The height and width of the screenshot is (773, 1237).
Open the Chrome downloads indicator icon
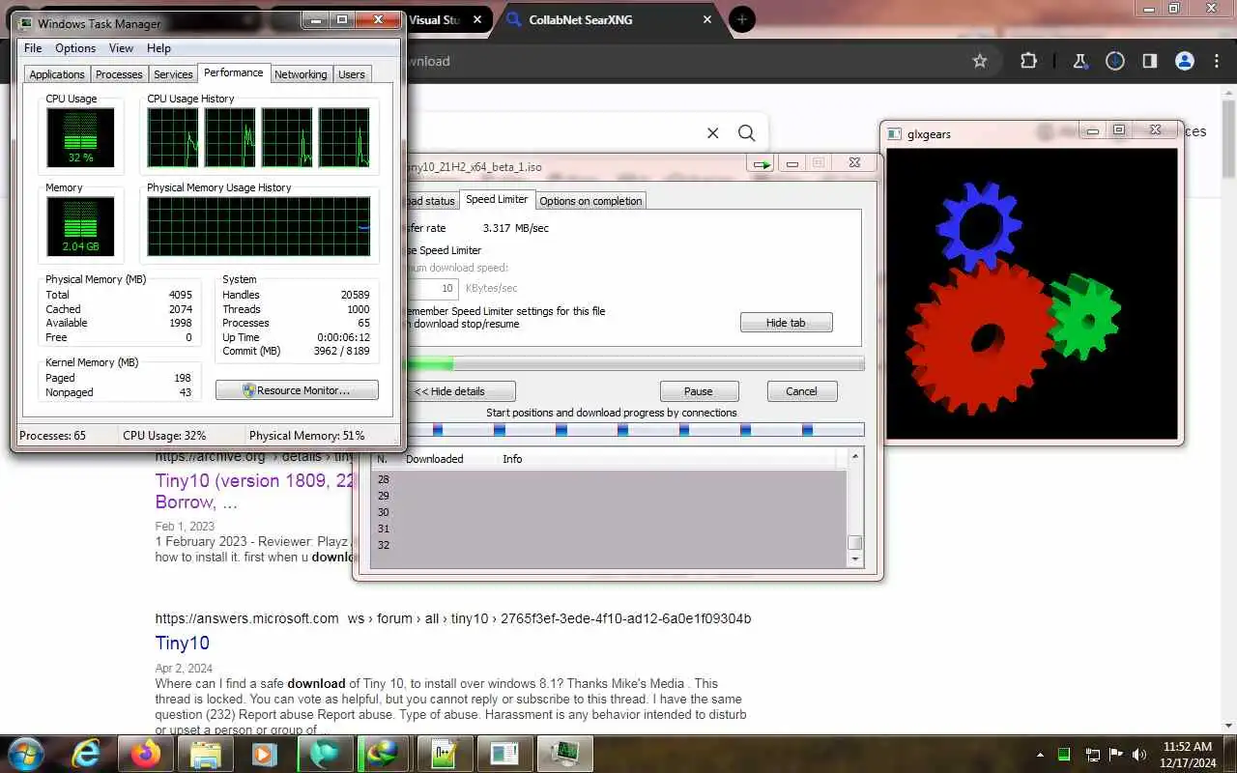[x=1115, y=61]
